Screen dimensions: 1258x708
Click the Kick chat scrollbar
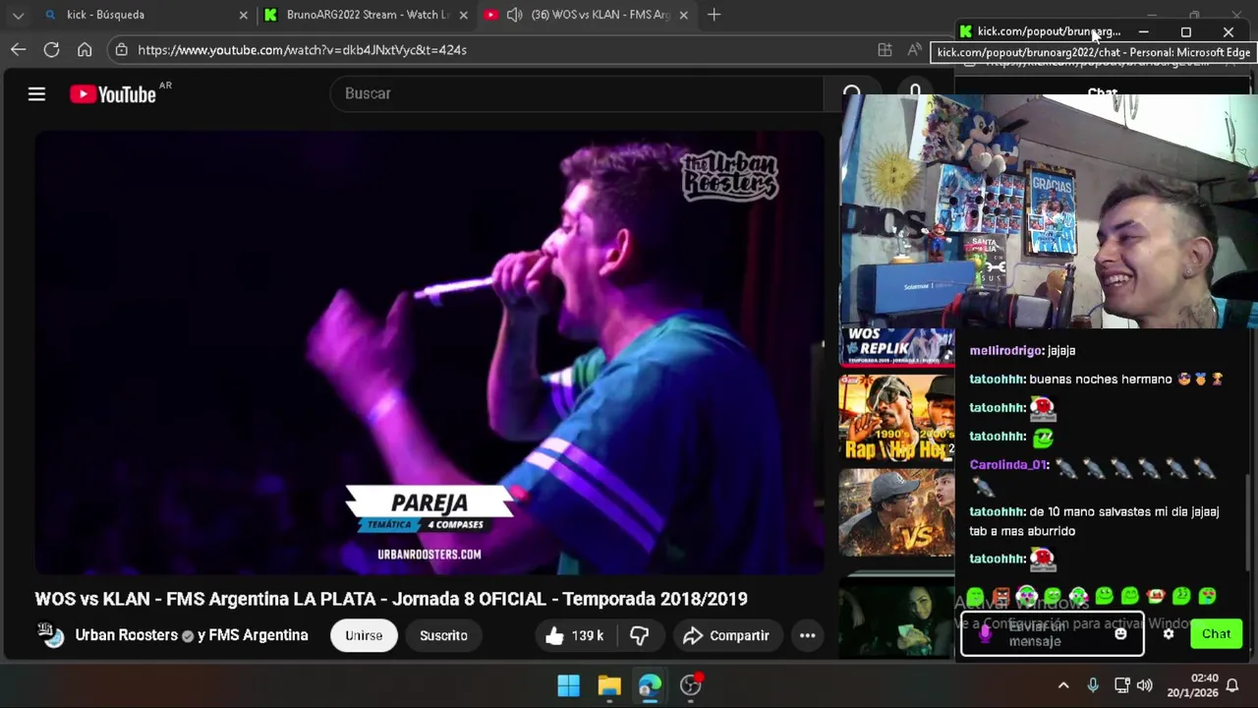(1247, 521)
